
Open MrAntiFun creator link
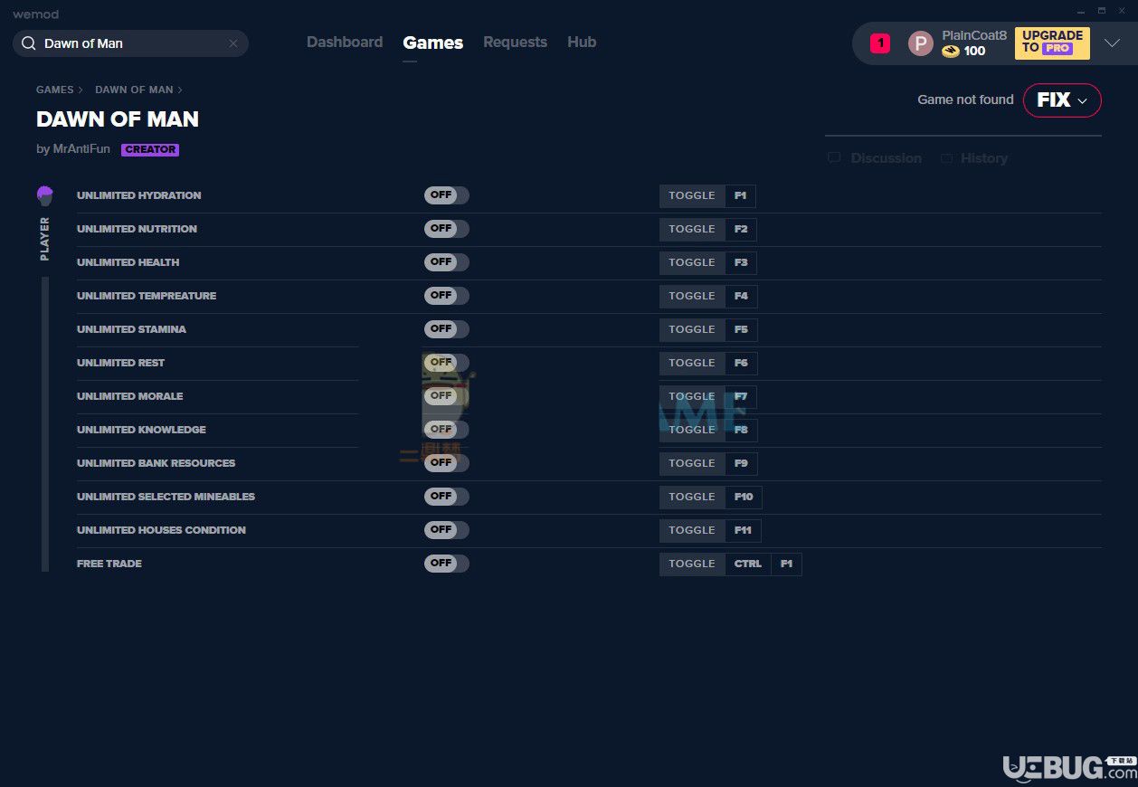81,149
